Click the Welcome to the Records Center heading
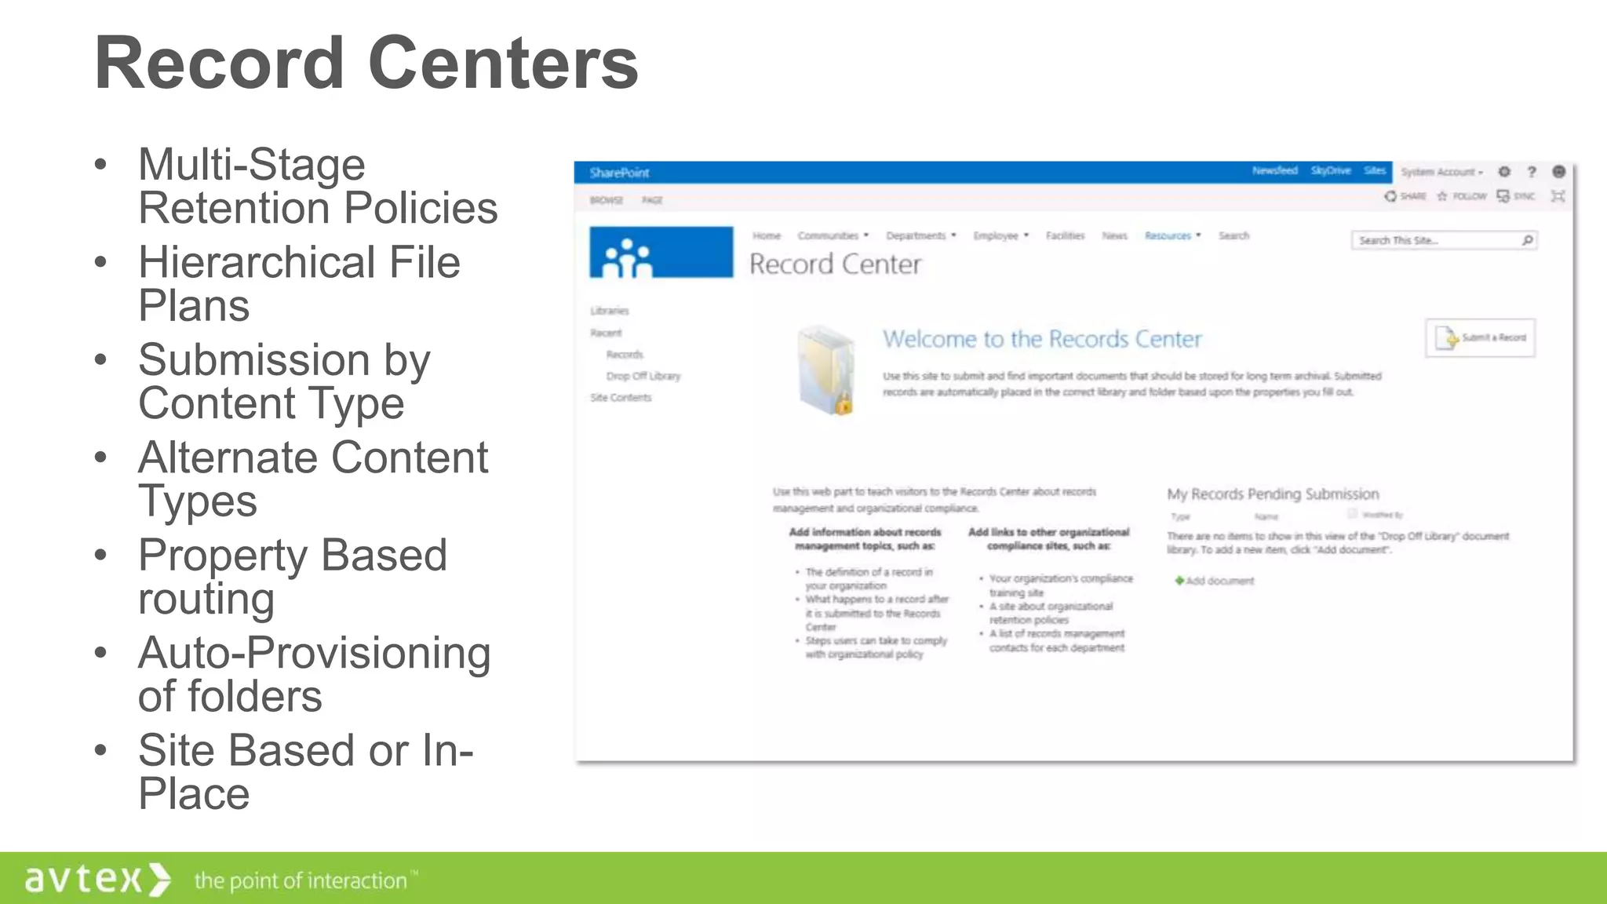The width and height of the screenshot is (1607, 904). pos(1042,339)
